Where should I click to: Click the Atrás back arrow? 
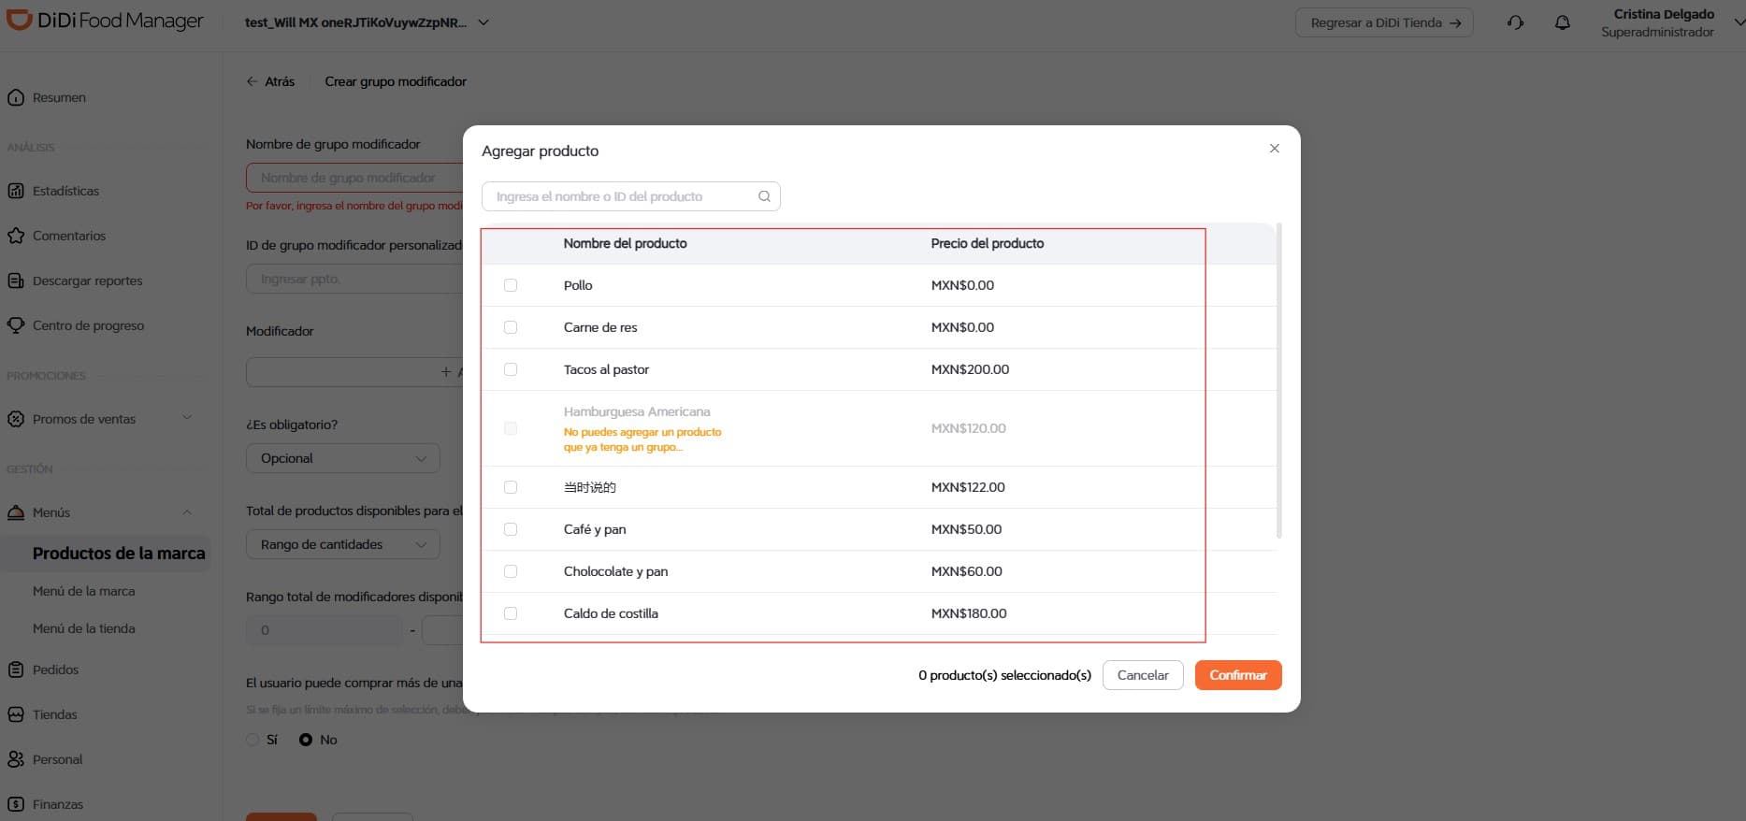point(253,81)
